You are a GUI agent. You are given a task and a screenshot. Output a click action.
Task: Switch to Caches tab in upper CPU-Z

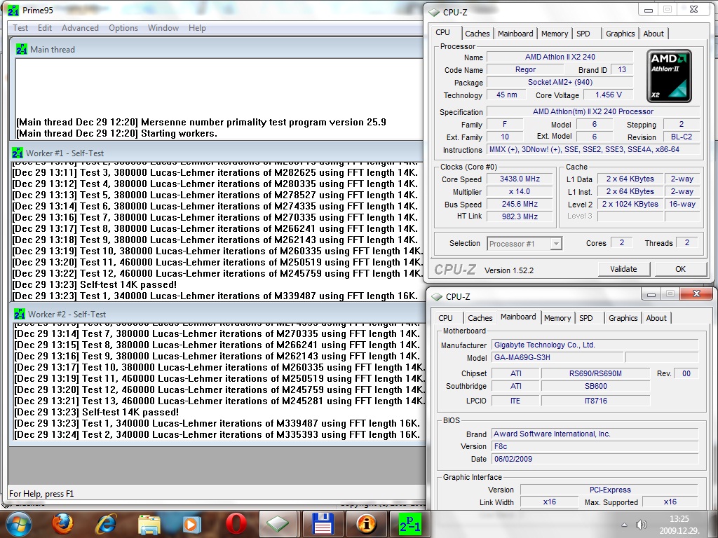(477, 34)
